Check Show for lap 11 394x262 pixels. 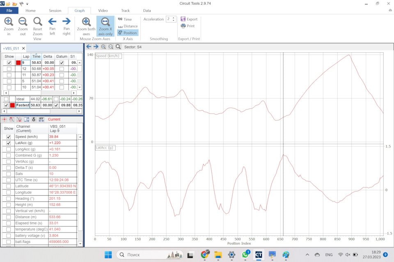coord(9,75)
